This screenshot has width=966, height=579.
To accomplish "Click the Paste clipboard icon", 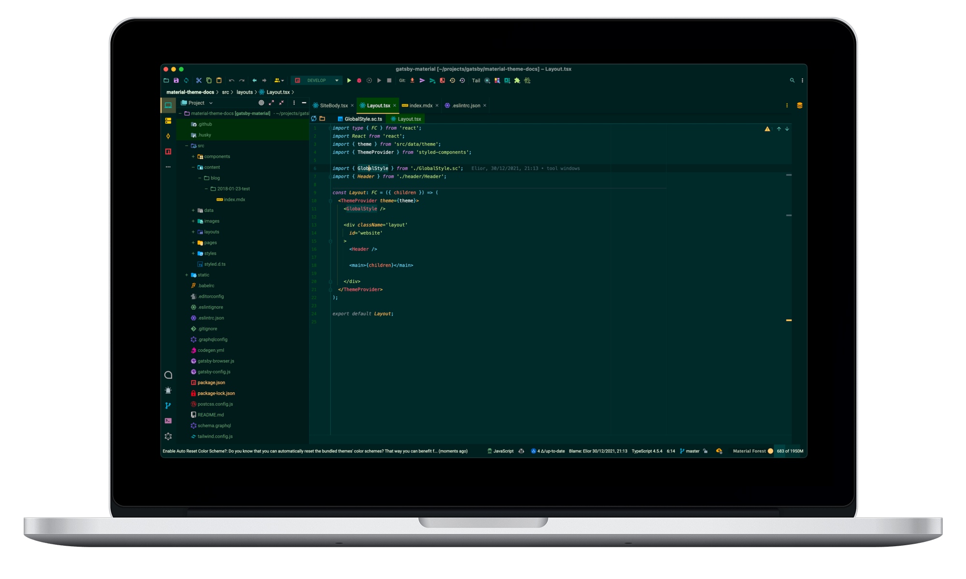I will (219, 81).
